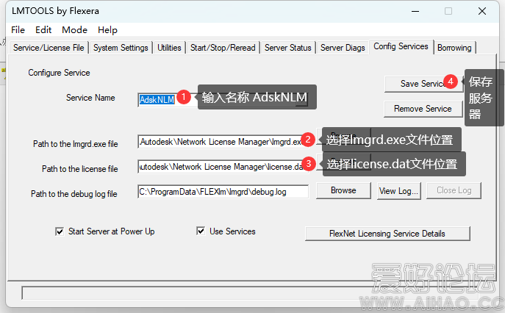Screen dimensions: 505x313
Task: Click the red step 4 badge
Action: coord(450,82)
